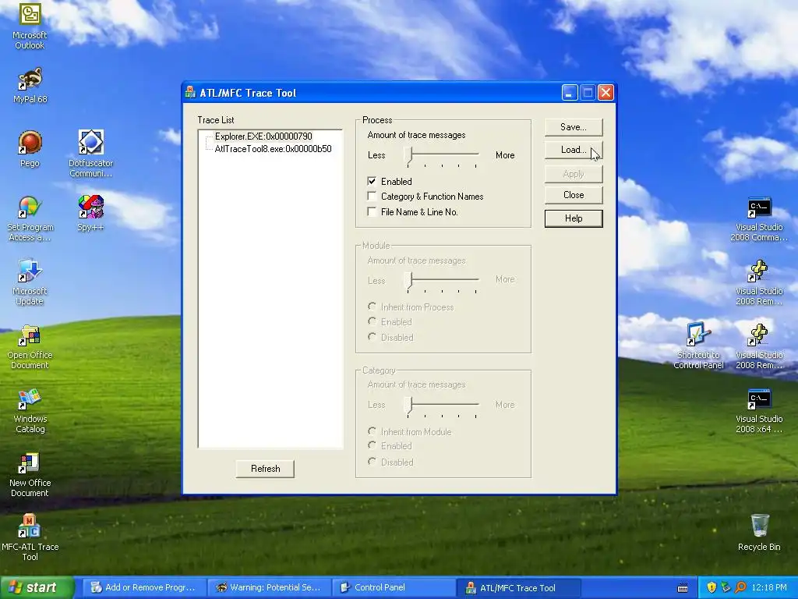The height and width of the screenshot is (599, 798).
Task: Click the ATL/MFC Trace Tool title icon
Action: pos(190,92)
